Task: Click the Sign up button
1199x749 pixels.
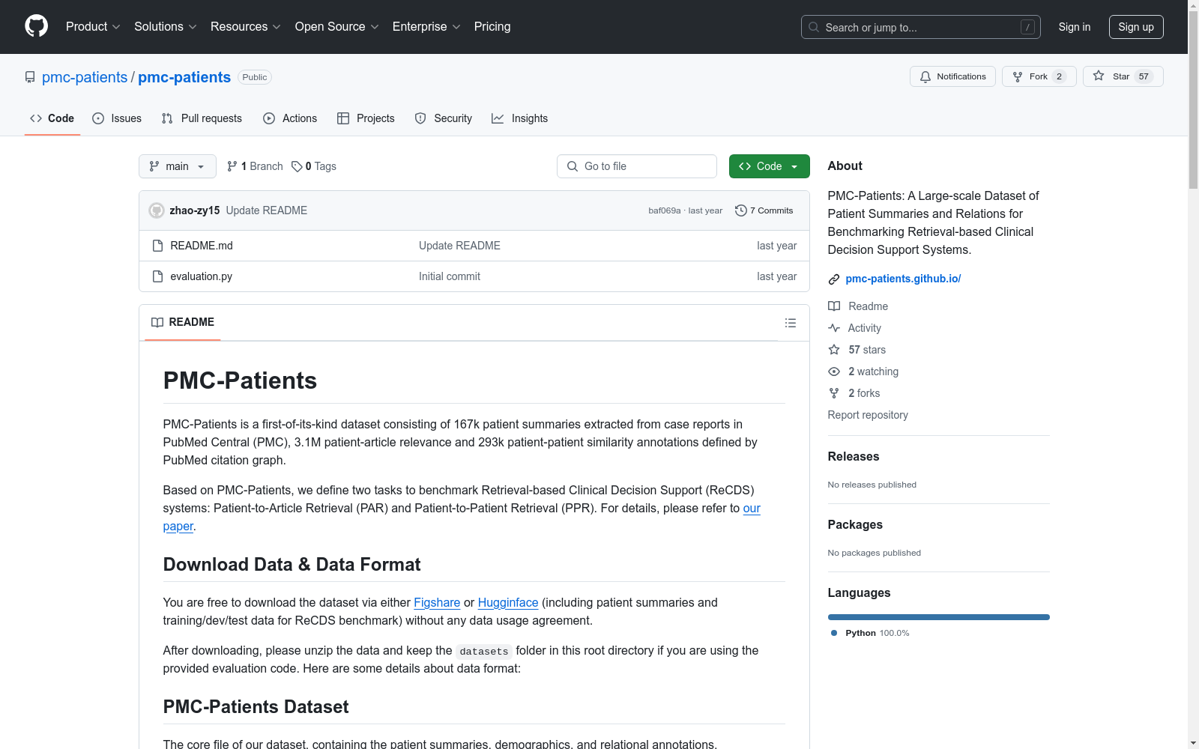Action: tap(1136, 27)
